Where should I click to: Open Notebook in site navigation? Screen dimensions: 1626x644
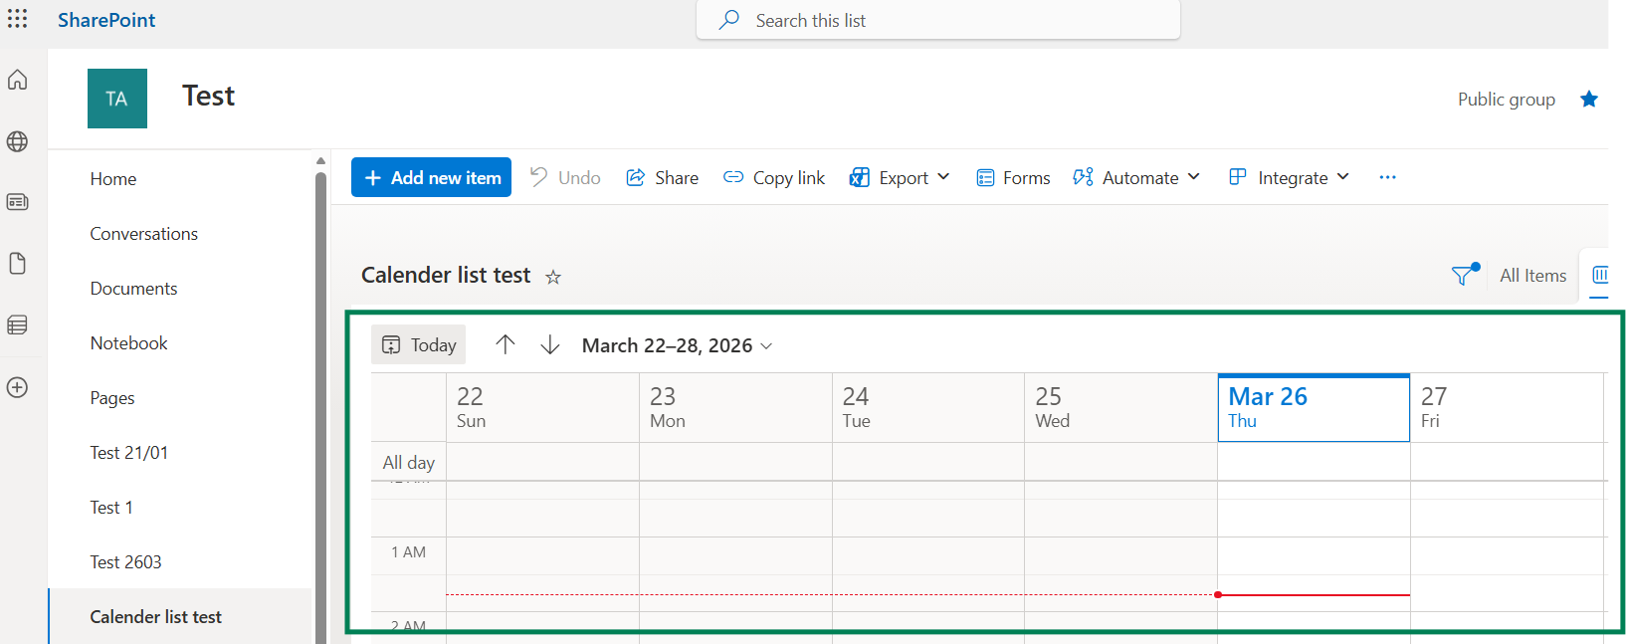[x=129, y=343]
